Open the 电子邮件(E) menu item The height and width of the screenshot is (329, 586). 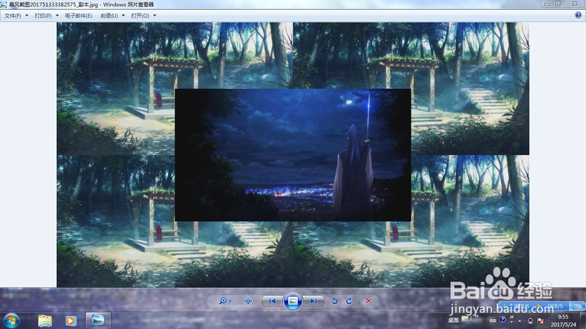[x=79, y=16]
